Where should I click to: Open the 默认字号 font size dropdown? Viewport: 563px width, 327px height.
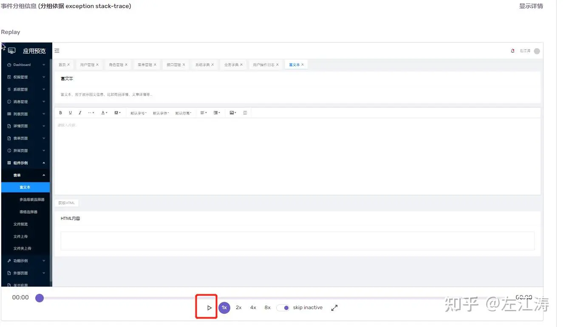138,113
